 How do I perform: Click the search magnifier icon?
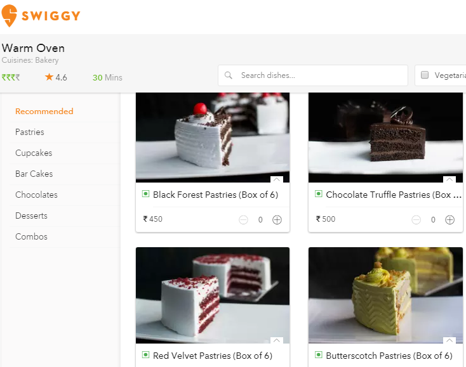pos(229,75)
